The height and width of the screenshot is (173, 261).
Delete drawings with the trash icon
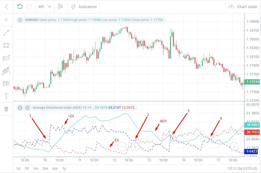(x=6, y=109)
